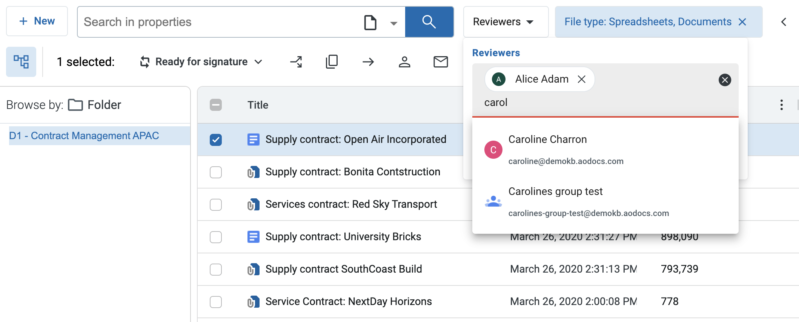This screenshot has height=322, width=799.
Task: Check Supply contract SouthCoast Build row
Action: point(216,270)
